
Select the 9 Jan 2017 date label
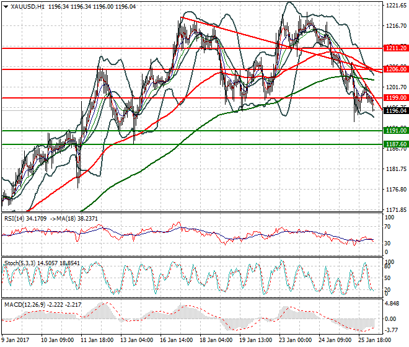15,340
